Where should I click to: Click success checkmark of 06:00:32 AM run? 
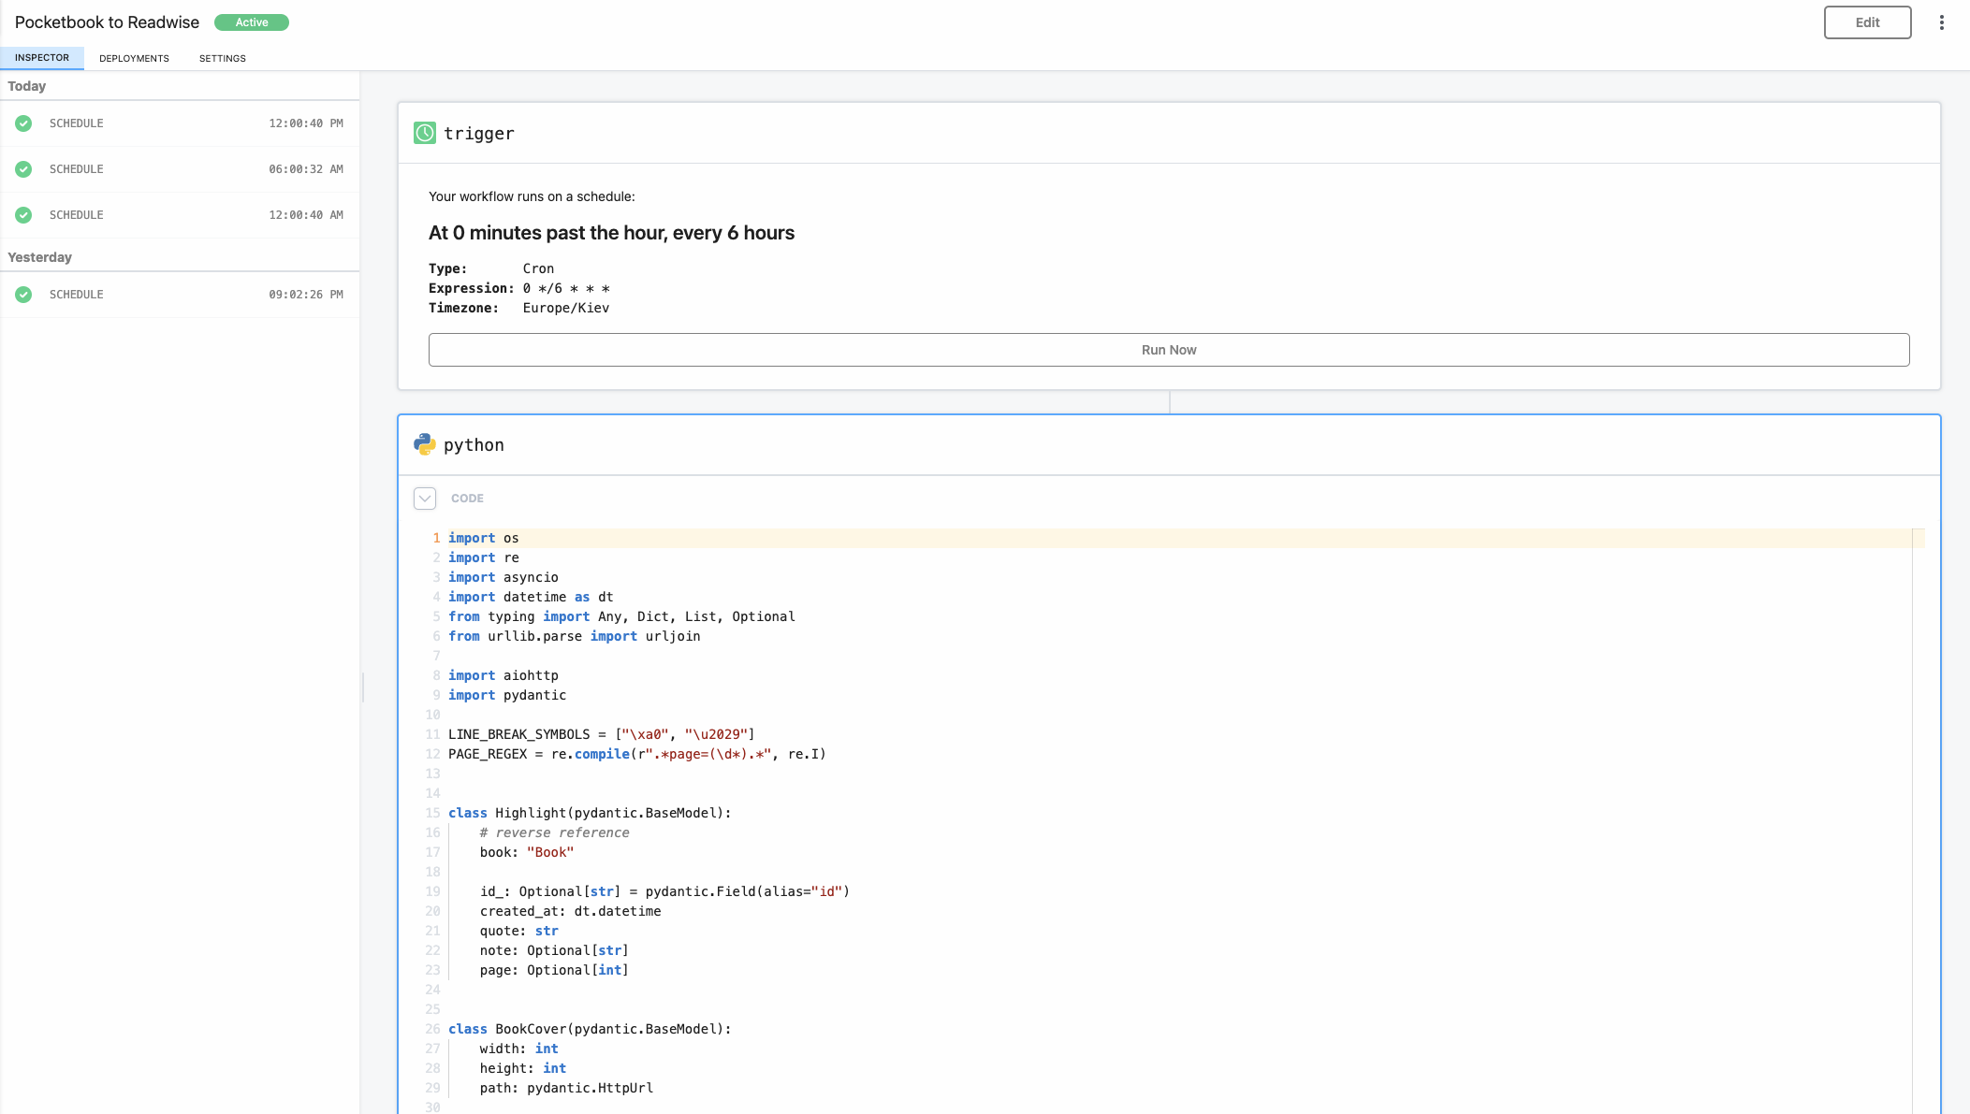(23, 169)
